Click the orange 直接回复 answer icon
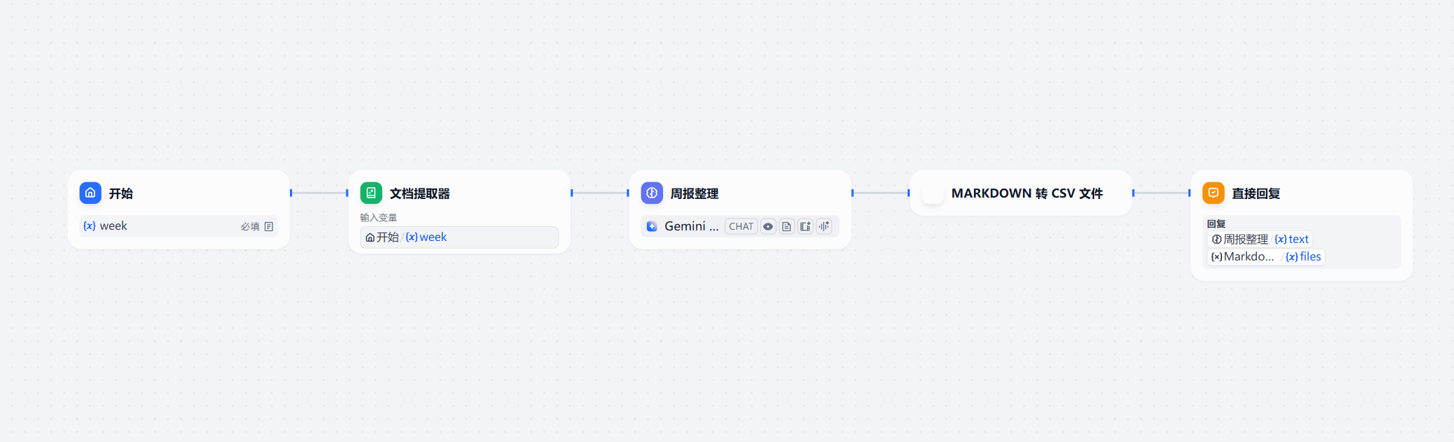This screenshot has width=1454, height=442. tap(1214, 193)
